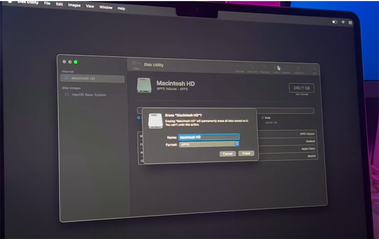Click the Name field containing Macintosh HD
The image size is (379, 239).
pyautogui.click(x=209, y=137)
